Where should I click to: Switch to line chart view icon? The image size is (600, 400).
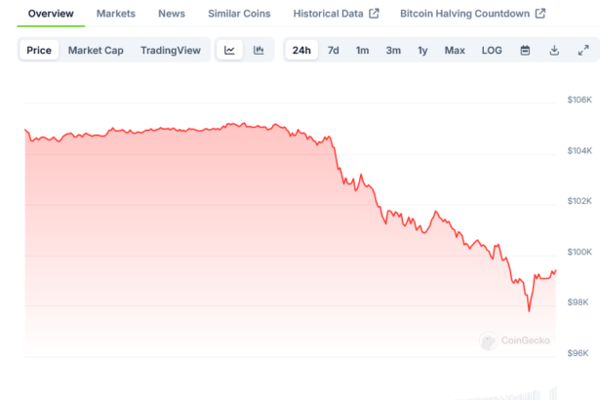click(x=229, y=50)
